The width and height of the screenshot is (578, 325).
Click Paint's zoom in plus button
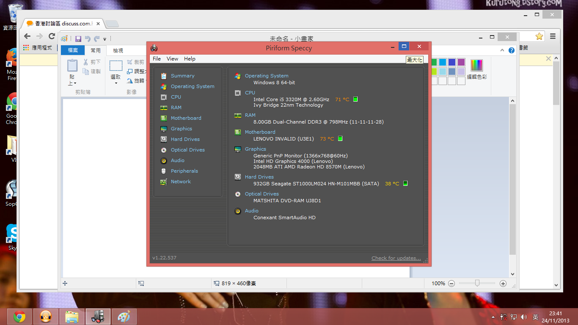[503, 284]
